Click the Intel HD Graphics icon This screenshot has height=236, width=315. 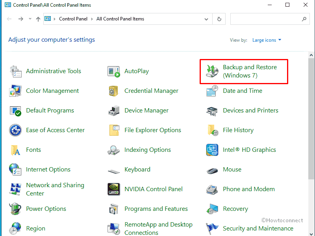point(212,150)
